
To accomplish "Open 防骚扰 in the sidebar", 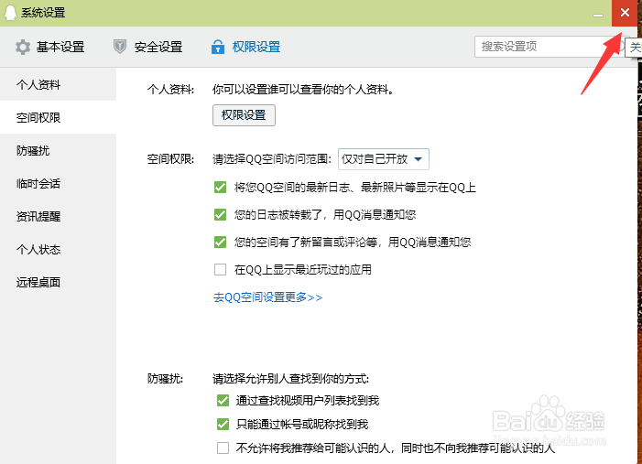I will coord(58,151).
